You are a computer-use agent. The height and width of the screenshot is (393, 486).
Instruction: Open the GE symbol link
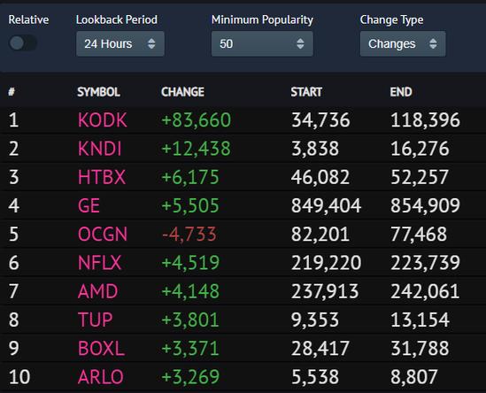[x=89, y=205]
